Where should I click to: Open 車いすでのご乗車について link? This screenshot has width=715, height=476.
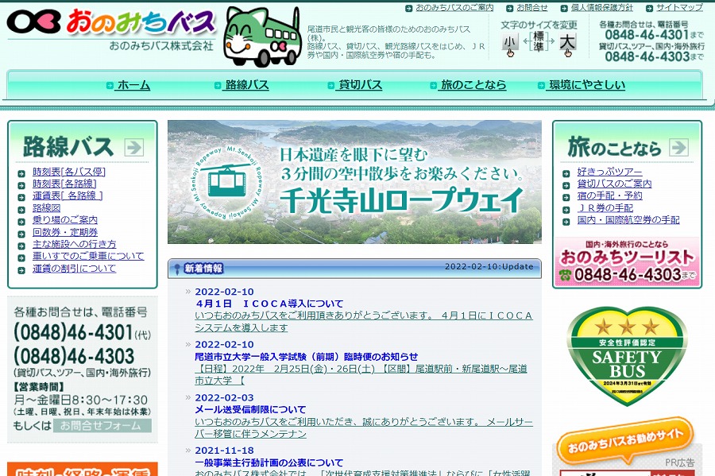point(88,256)
